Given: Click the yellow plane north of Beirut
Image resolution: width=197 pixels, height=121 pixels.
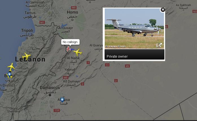Looking at the screenshot, I should pyautogui.click(x=11, y=67).
